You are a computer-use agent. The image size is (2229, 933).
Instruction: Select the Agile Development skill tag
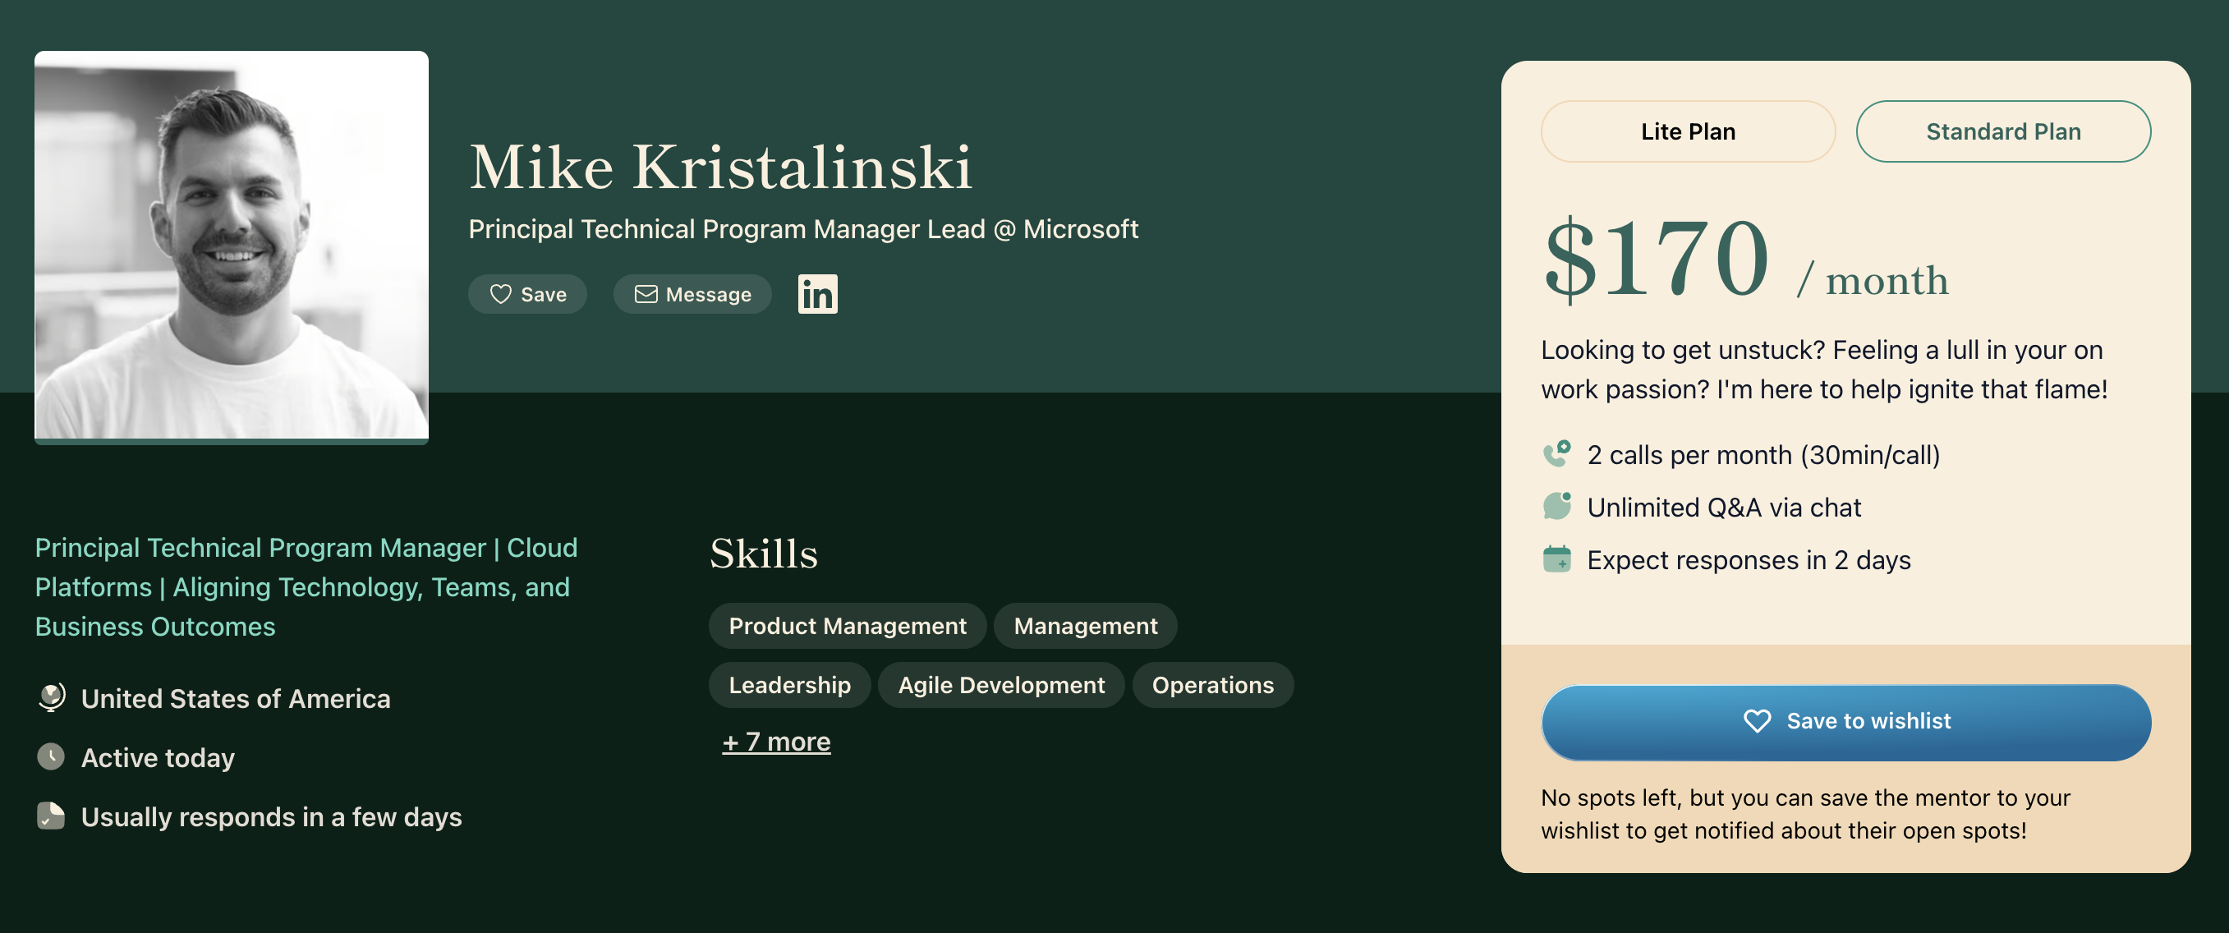click(x=1001, y=685)
